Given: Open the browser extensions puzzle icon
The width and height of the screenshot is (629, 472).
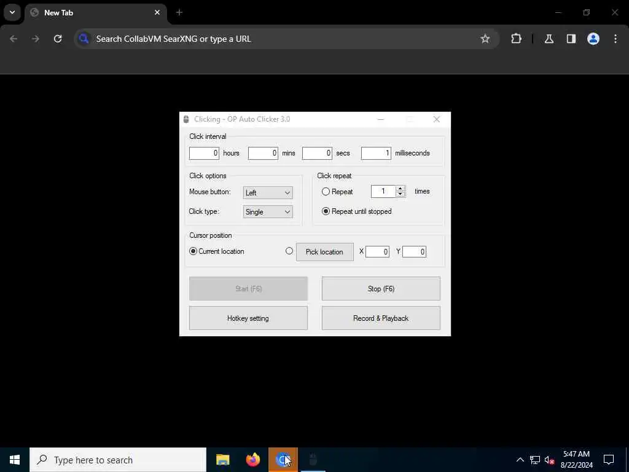Looking at the screenshot, I should pyautogui.click(x=516, y=39).
